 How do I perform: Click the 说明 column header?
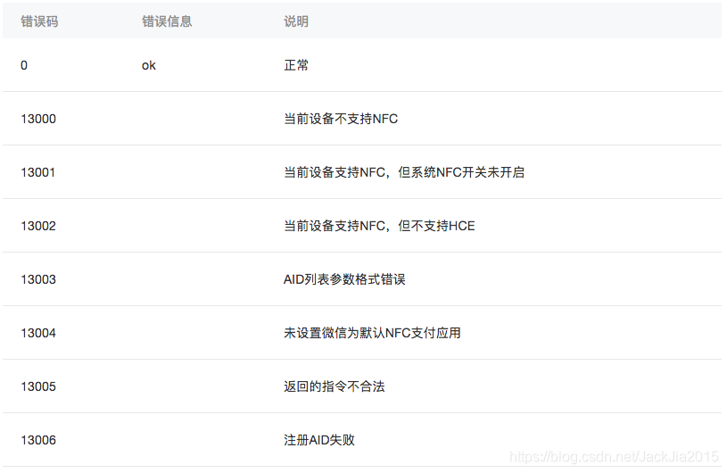tap(296, 21)
